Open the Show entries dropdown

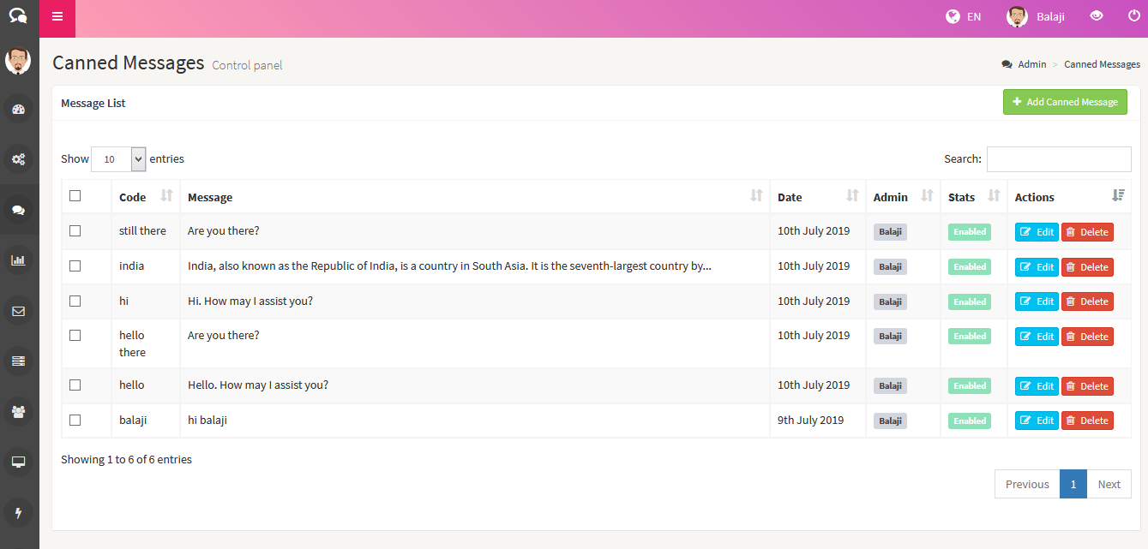click(x=117, y=159)
